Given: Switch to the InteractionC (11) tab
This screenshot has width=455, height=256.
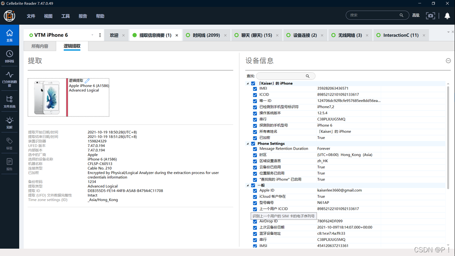Looking at the screenshot, I should 401,35.
